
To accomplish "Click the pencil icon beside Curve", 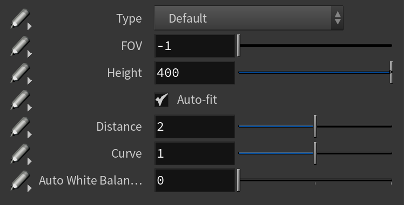I will [x=21, y=154].
